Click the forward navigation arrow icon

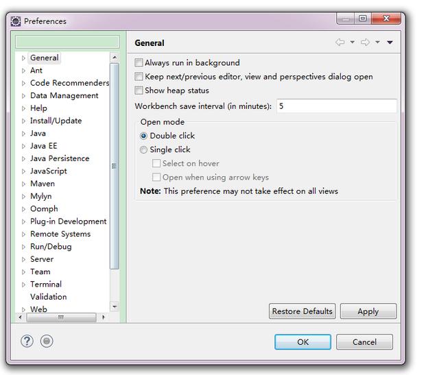365,43
